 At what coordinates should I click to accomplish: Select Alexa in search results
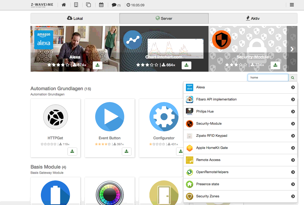240,87
